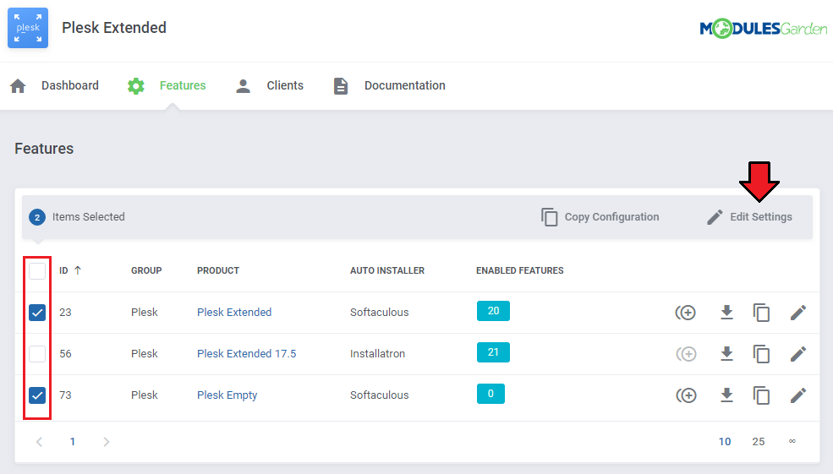This screenshot has height=474, width=833.
Task: Click the Dashboard home icon
Action: pos(18,86)
